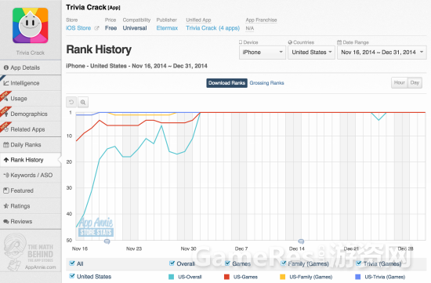This screenshot has height=283, width=431.
Task: Click the US-Overall teal color swatch
Action: coord(171,277)
